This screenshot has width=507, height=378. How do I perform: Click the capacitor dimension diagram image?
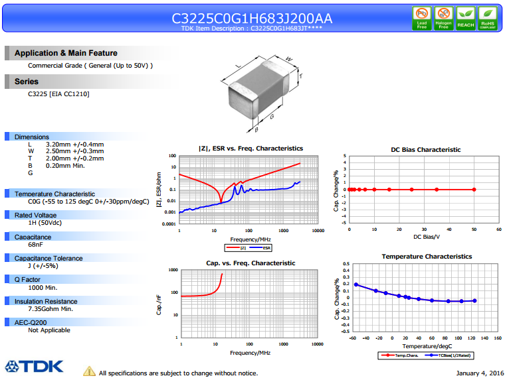[262, 93]
